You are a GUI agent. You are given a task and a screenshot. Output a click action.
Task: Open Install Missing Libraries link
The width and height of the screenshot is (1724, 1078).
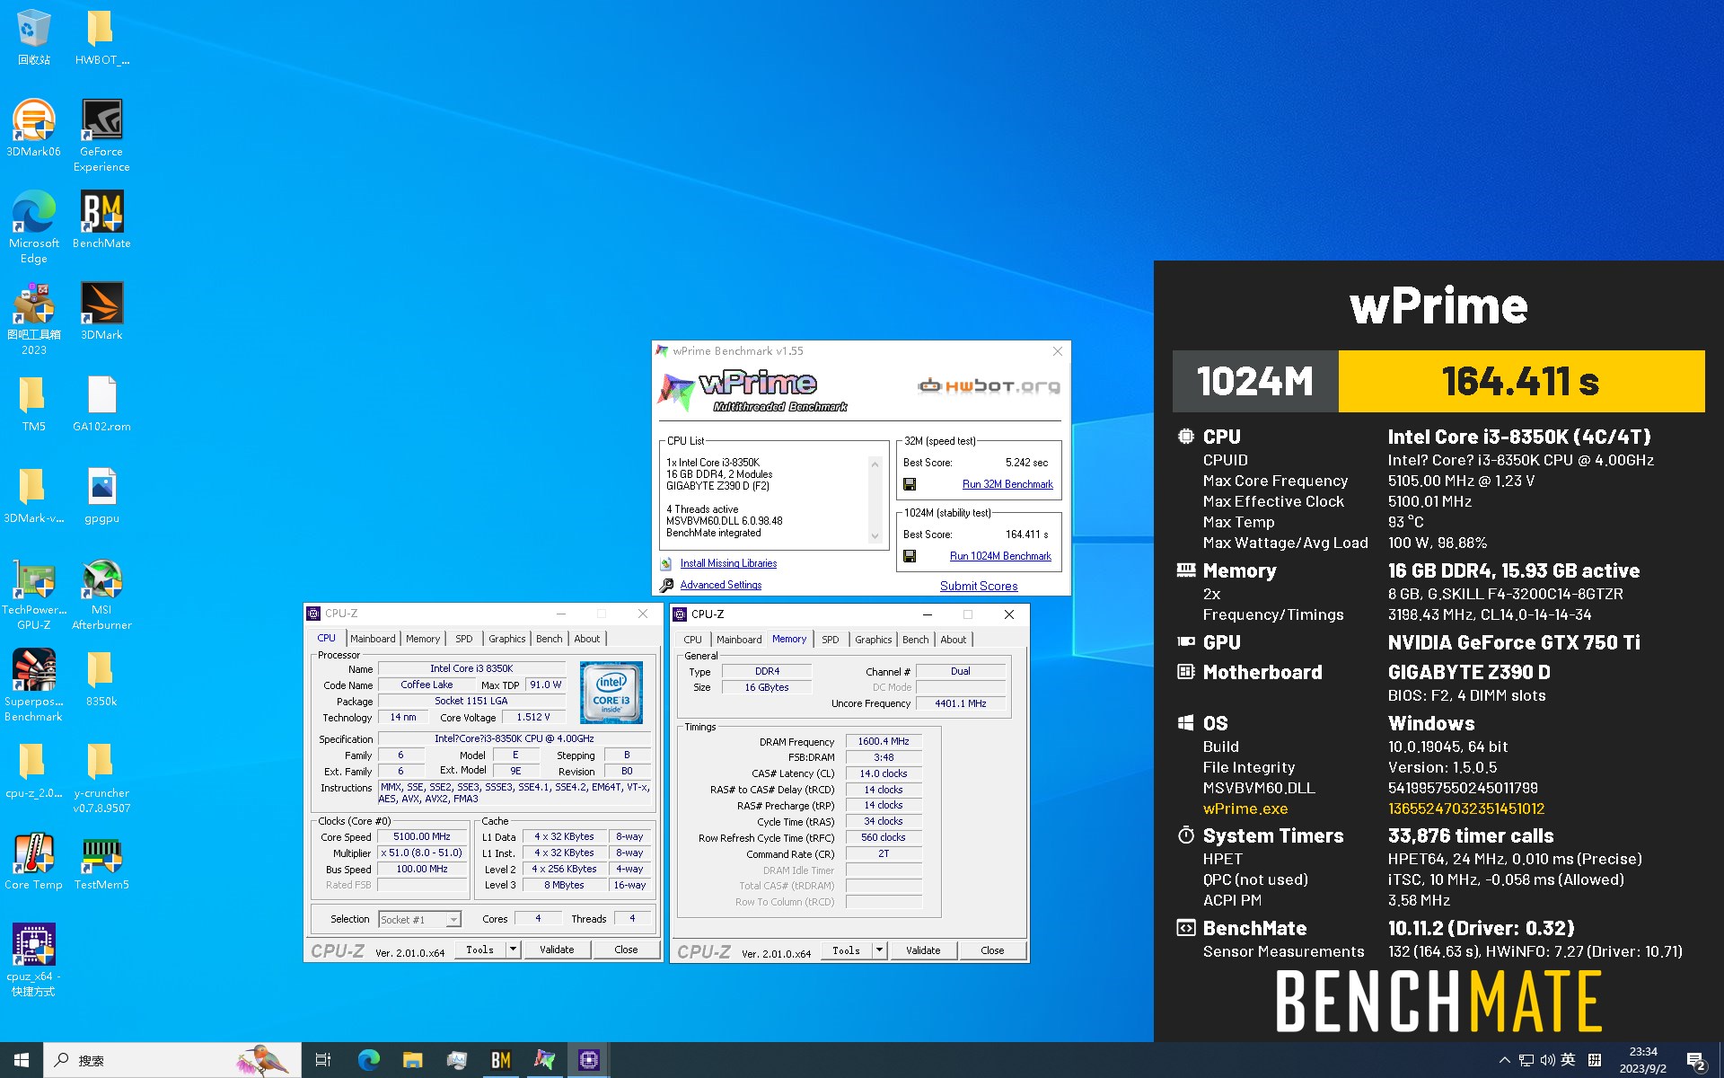[728, 563]
